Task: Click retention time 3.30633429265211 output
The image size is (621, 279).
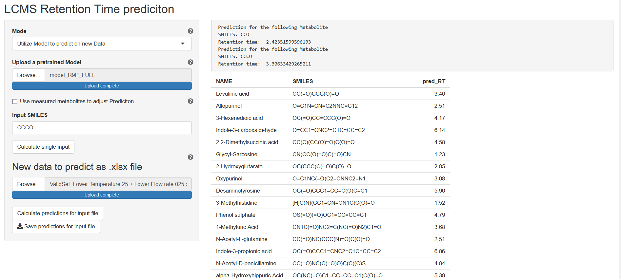Action: point(288,64)
